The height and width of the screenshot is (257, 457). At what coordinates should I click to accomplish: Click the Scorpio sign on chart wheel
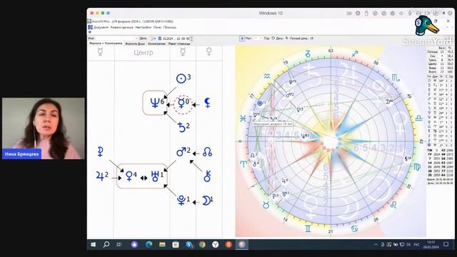(396, 78)
